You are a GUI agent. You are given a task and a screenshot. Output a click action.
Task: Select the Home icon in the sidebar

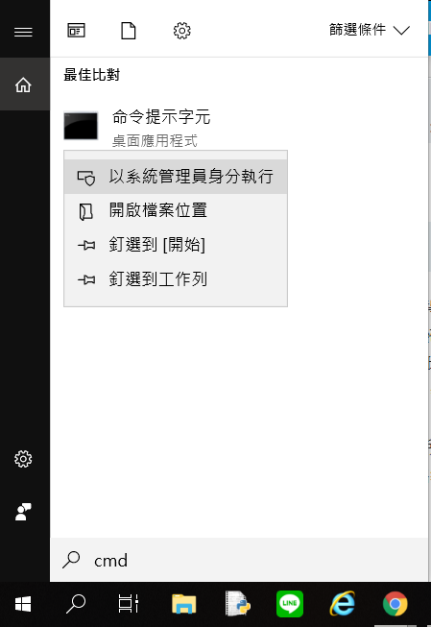point(23,84)
